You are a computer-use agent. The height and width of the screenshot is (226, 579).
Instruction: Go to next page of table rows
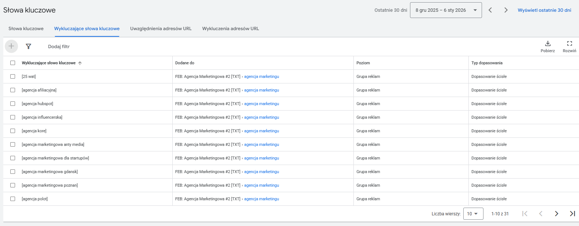point(556,214)
